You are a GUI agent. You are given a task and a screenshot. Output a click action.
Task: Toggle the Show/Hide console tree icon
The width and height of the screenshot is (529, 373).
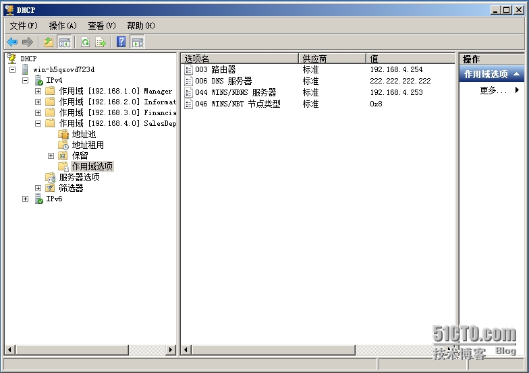pyautogui.click(x=64, y=42)
